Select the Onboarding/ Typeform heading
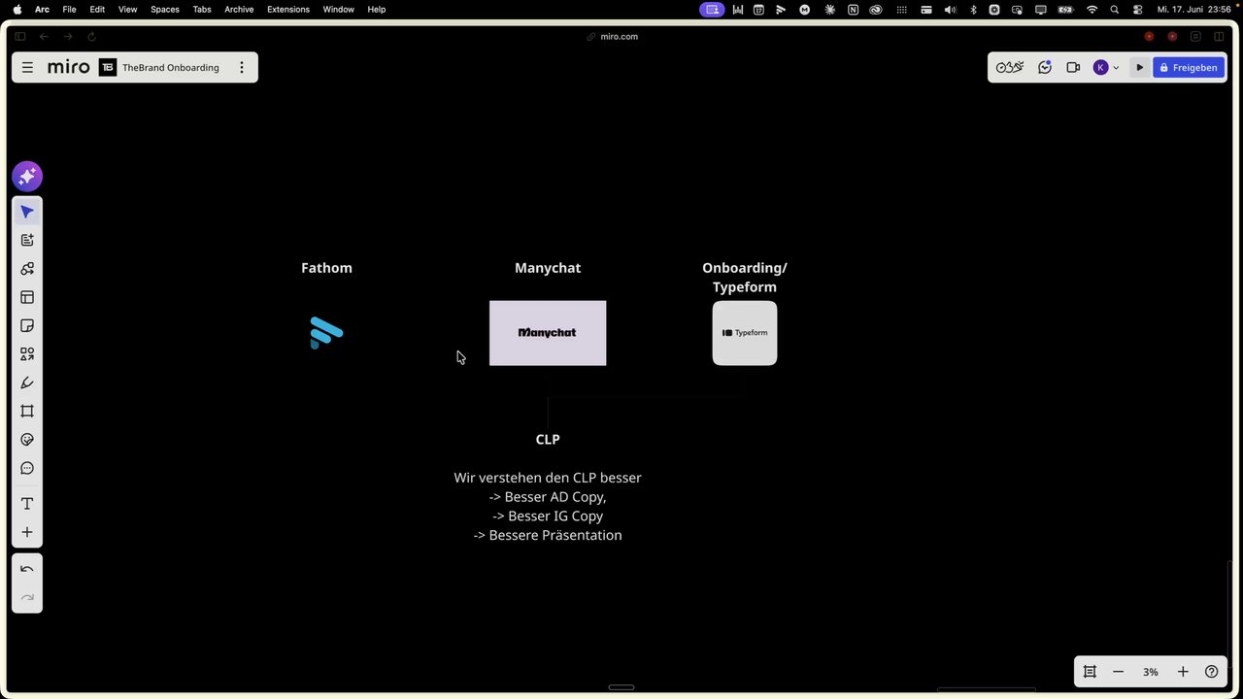 coord(745,278)
